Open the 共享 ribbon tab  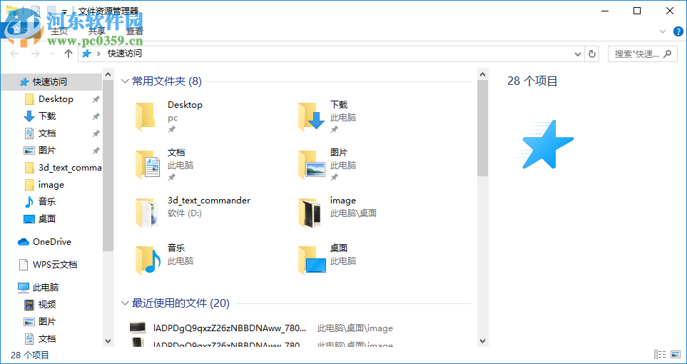[97, 31]
